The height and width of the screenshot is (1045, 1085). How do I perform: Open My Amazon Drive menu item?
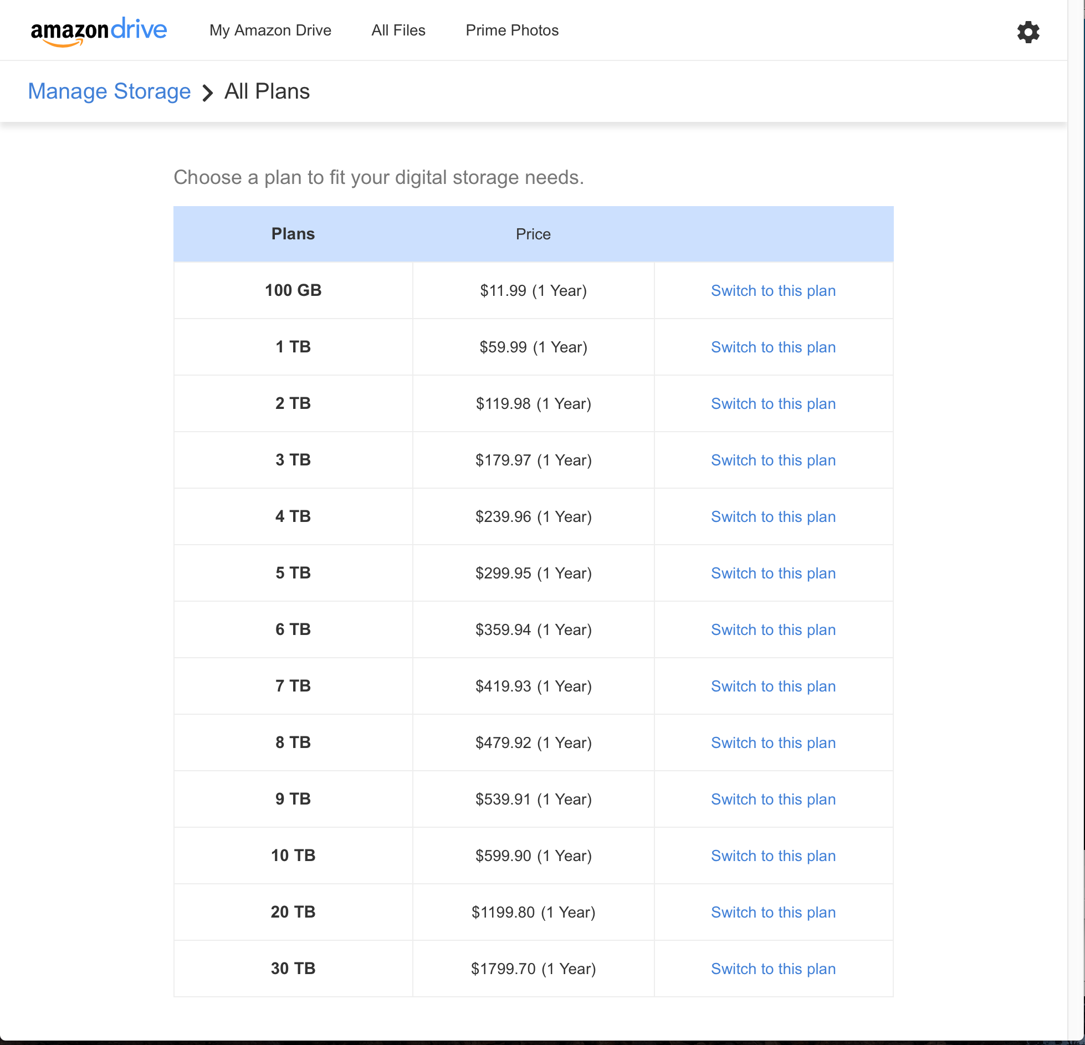coord(270,30)
